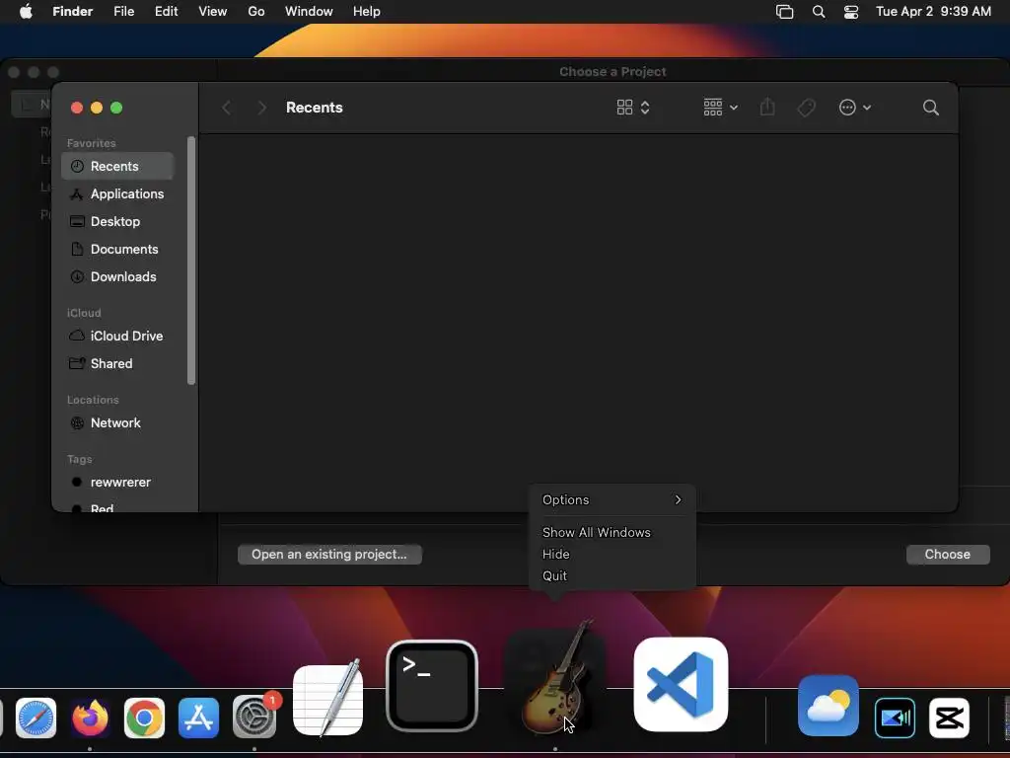Click the Finder search magnifier icon
Viewport: 1010px width, 758px height.
click(931, 108)
